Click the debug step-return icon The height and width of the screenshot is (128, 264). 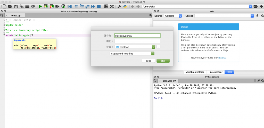click(87, 6)
